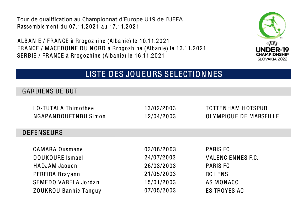Click on DOUKOURE Ismael's name
The height and width of the screenshot is (200, 308).
(x=58, y=158)
